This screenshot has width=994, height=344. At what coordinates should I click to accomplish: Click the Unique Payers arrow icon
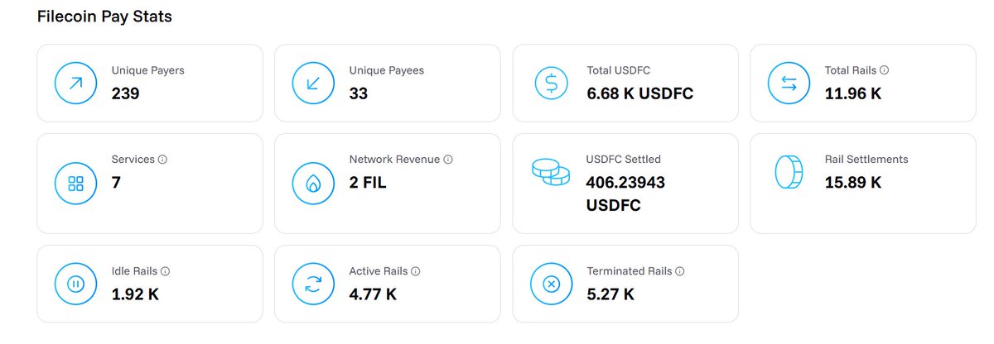tap(75, 83)
